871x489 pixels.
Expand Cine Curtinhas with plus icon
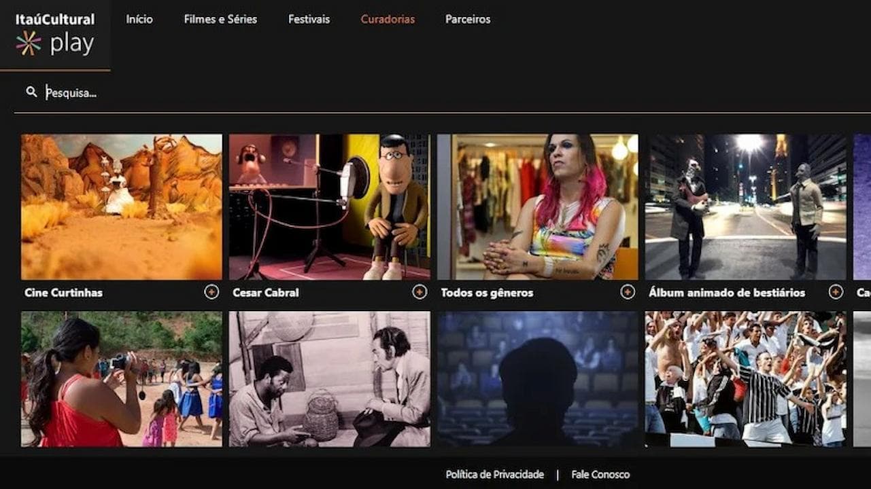tap(211, 292)
